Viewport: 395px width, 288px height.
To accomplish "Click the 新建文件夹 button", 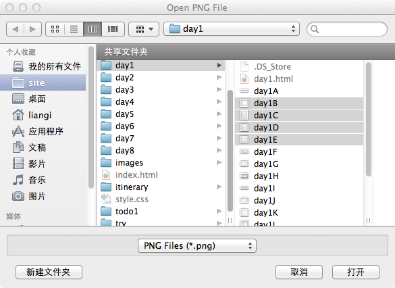I will click(49, 272).
